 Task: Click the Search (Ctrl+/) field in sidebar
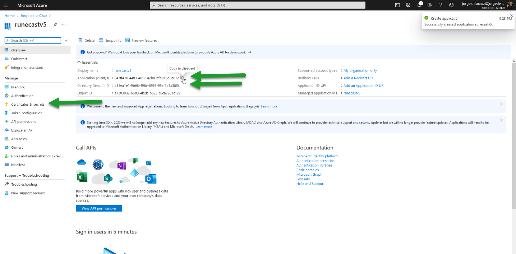pyautogui.click(x=33, y=41)
